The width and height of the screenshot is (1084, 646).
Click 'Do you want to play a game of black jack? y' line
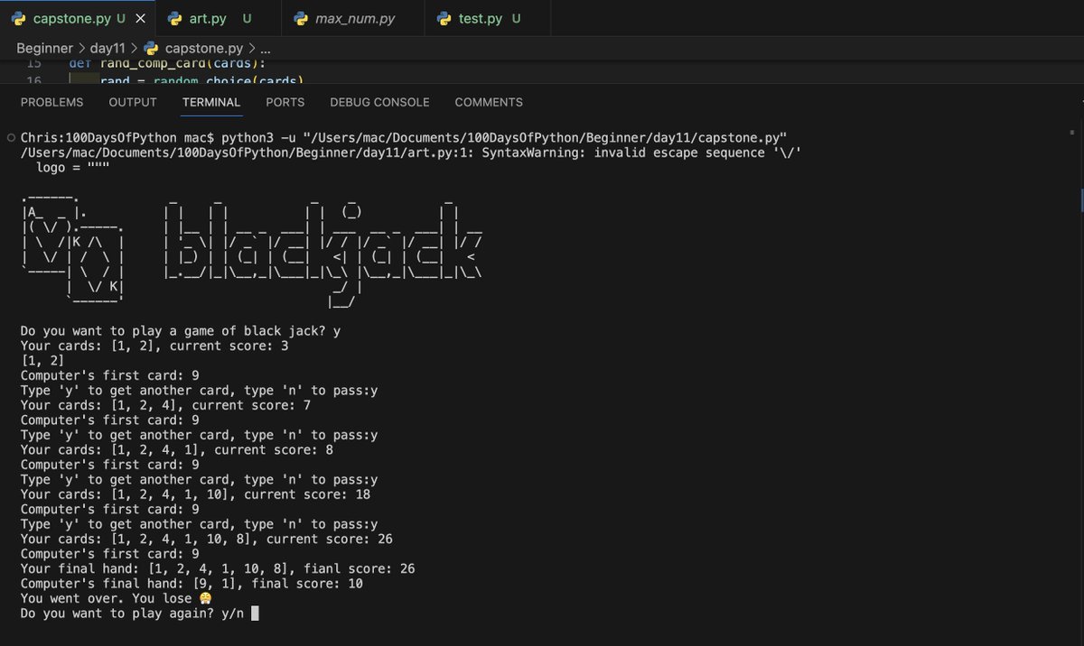181,331
